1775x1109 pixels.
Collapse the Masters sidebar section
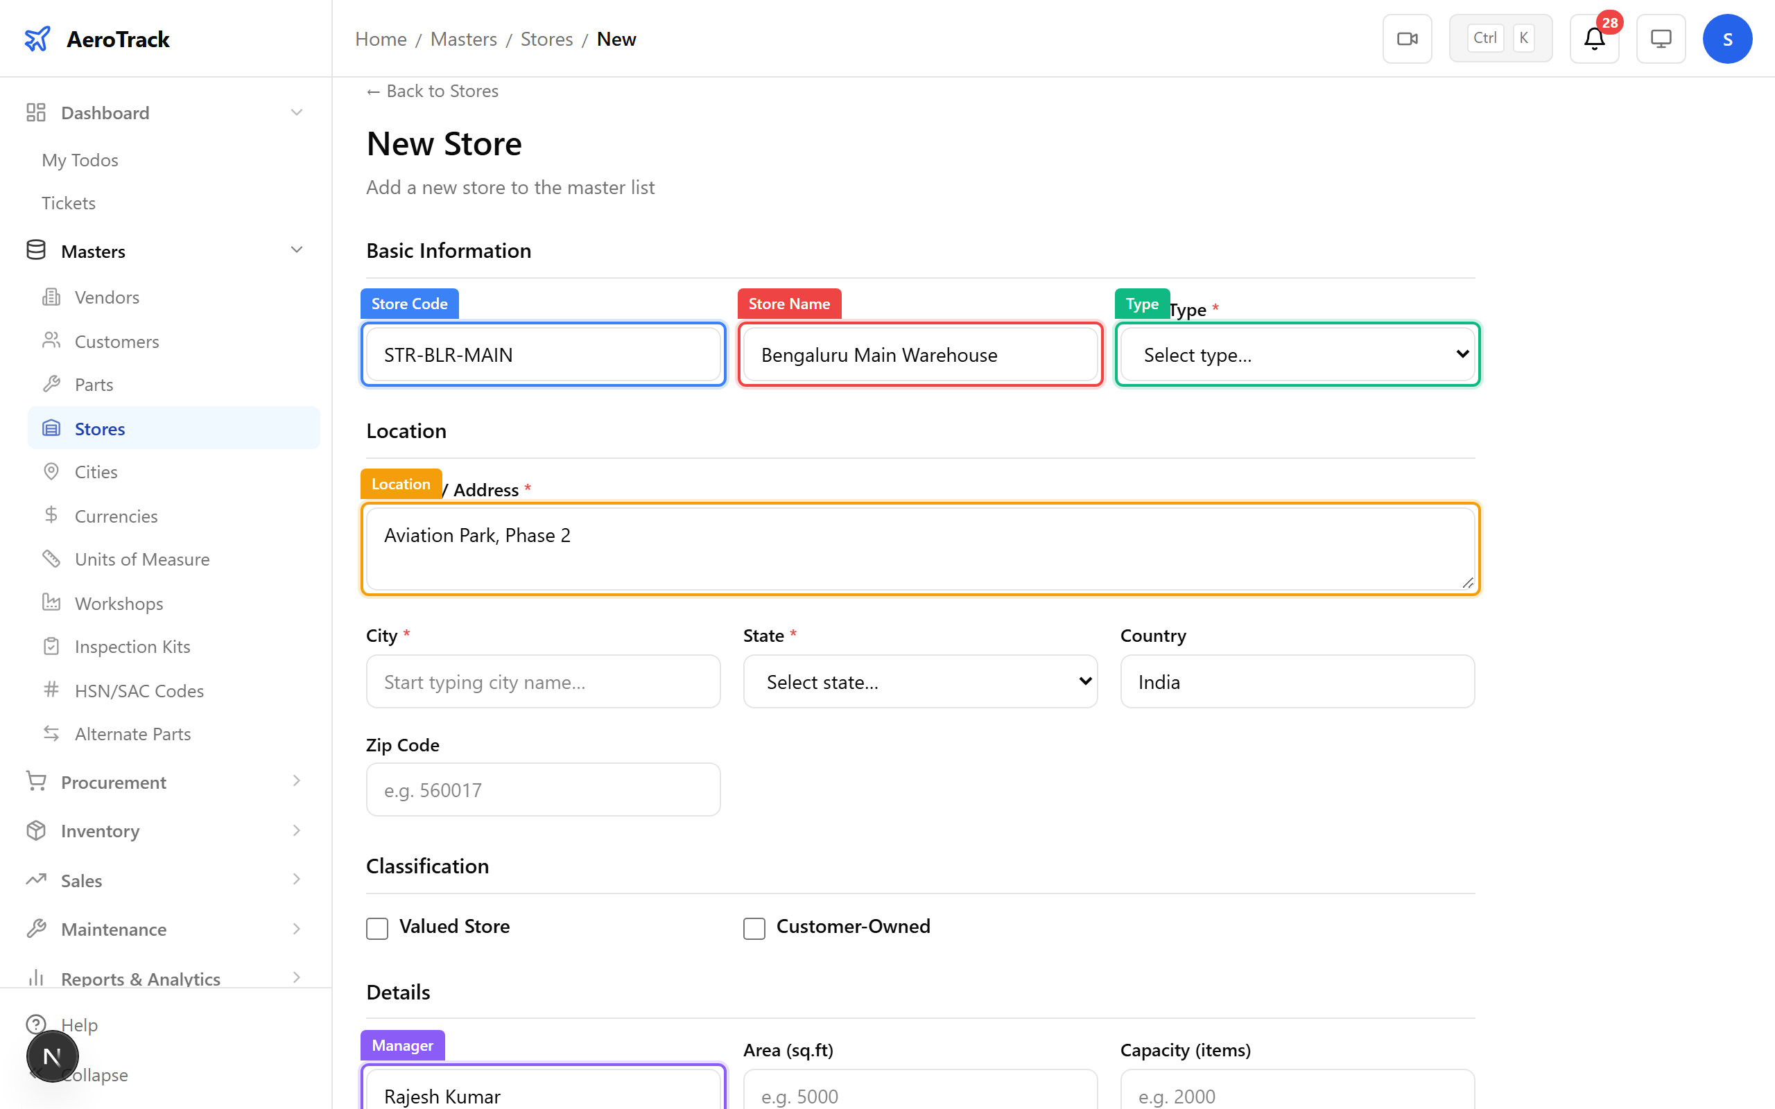tap(297, 250)
